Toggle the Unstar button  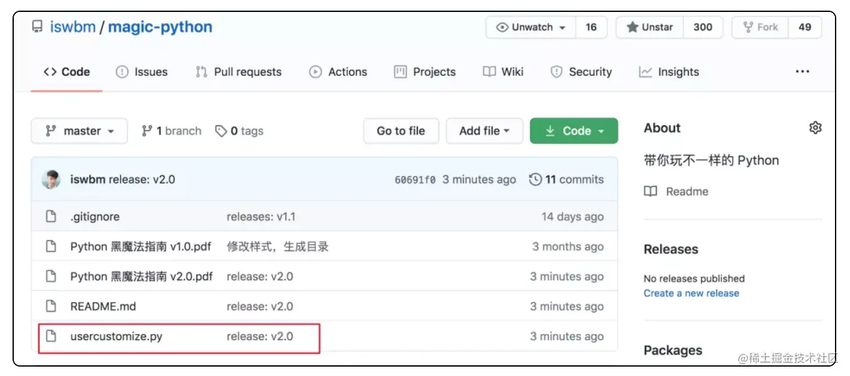[x=649, y=27]
